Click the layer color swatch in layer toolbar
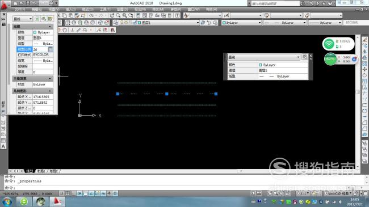This screenshot has width=369, height=207. click(x=140, y=23)
